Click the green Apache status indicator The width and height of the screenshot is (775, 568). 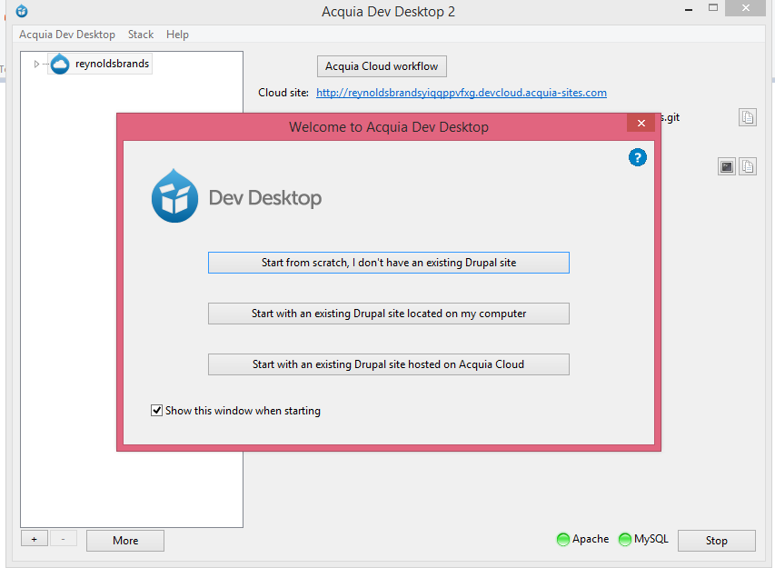click(562, 538)
